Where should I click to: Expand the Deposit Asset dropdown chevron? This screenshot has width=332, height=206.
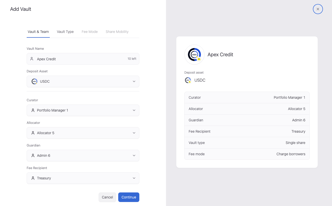pyautogui.click(x=134, y=81)
